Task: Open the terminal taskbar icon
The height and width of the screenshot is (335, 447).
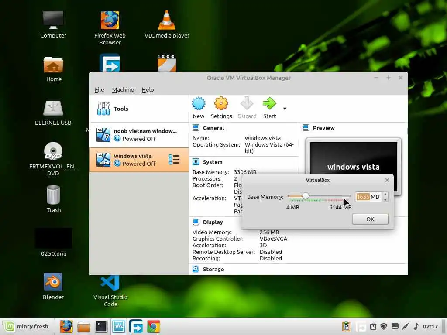Action: (101, 326)
